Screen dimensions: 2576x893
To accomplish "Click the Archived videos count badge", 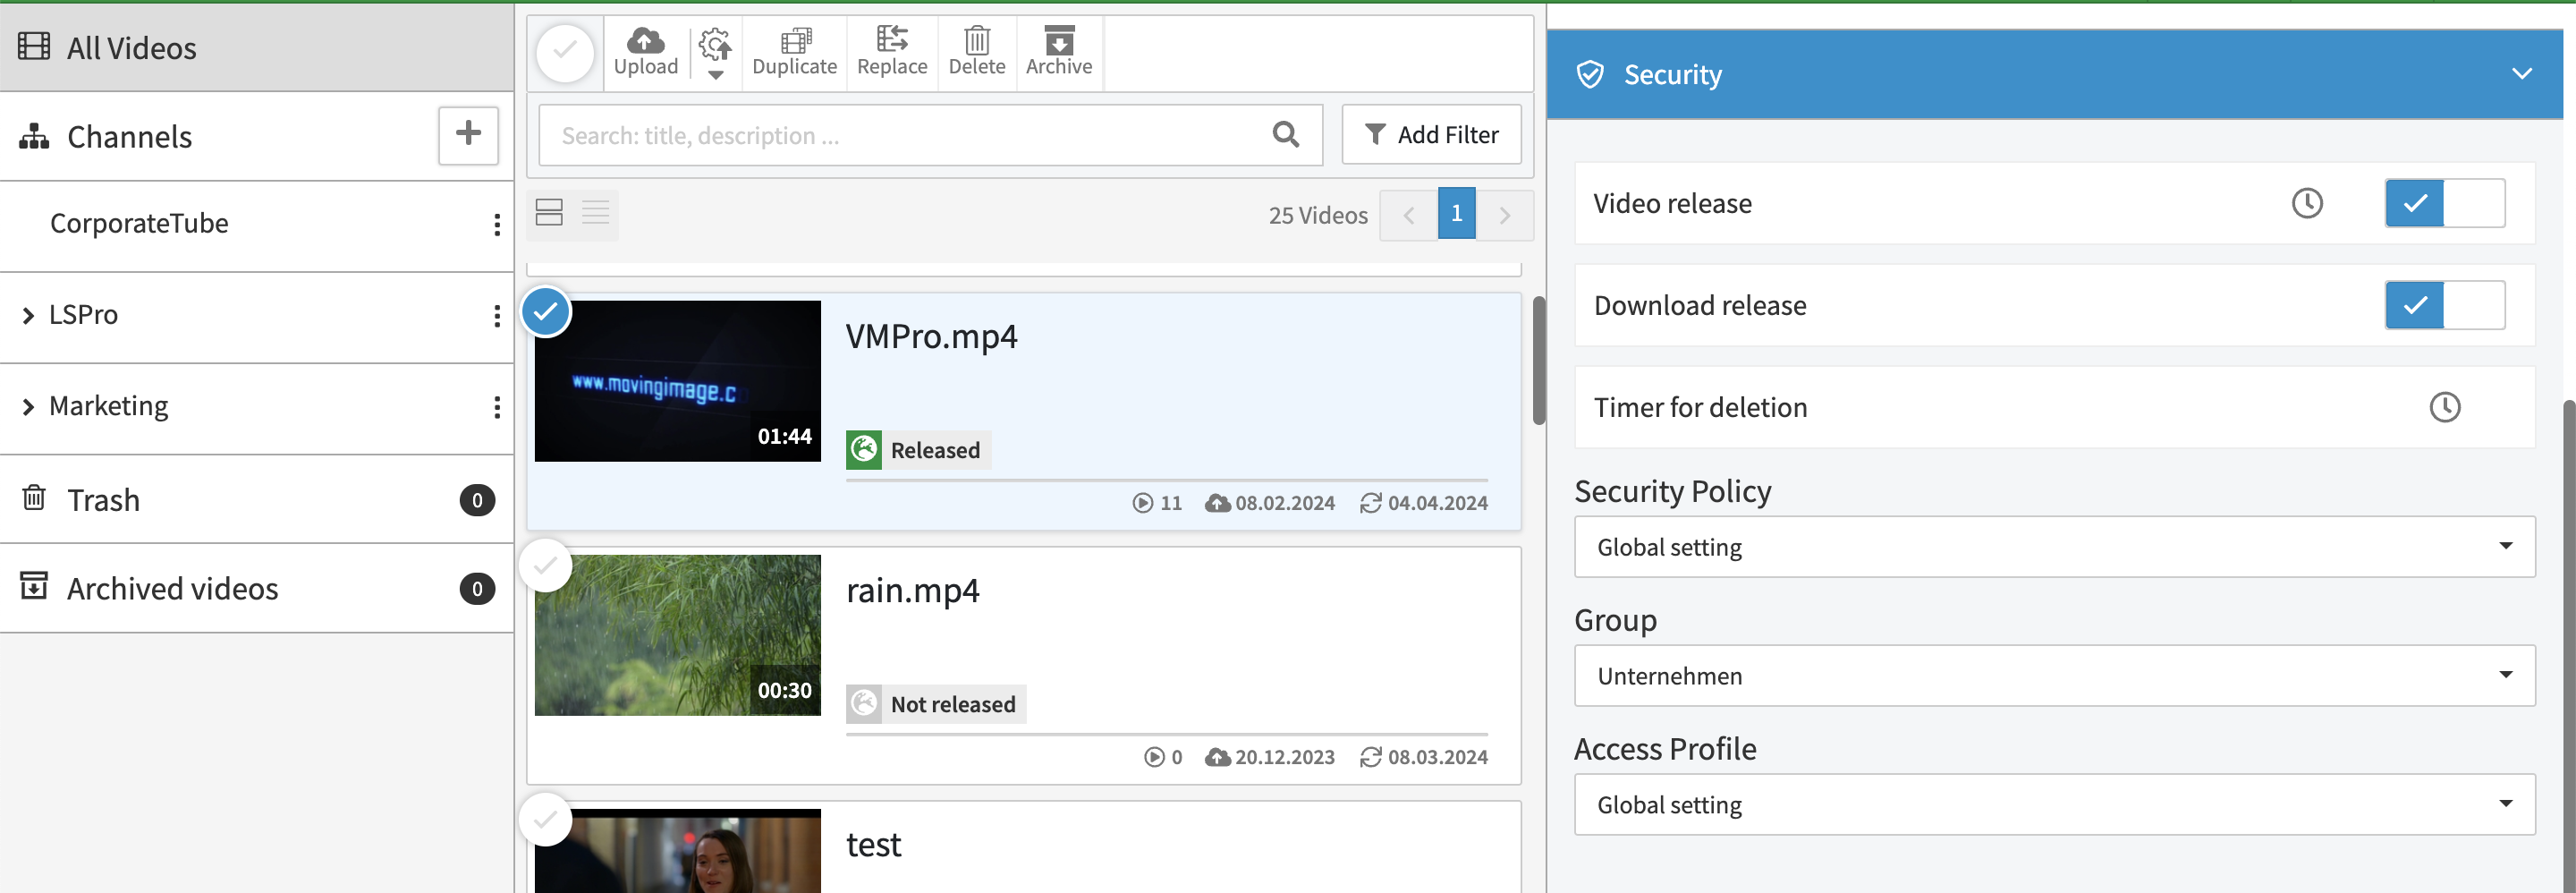I will 477,589.
